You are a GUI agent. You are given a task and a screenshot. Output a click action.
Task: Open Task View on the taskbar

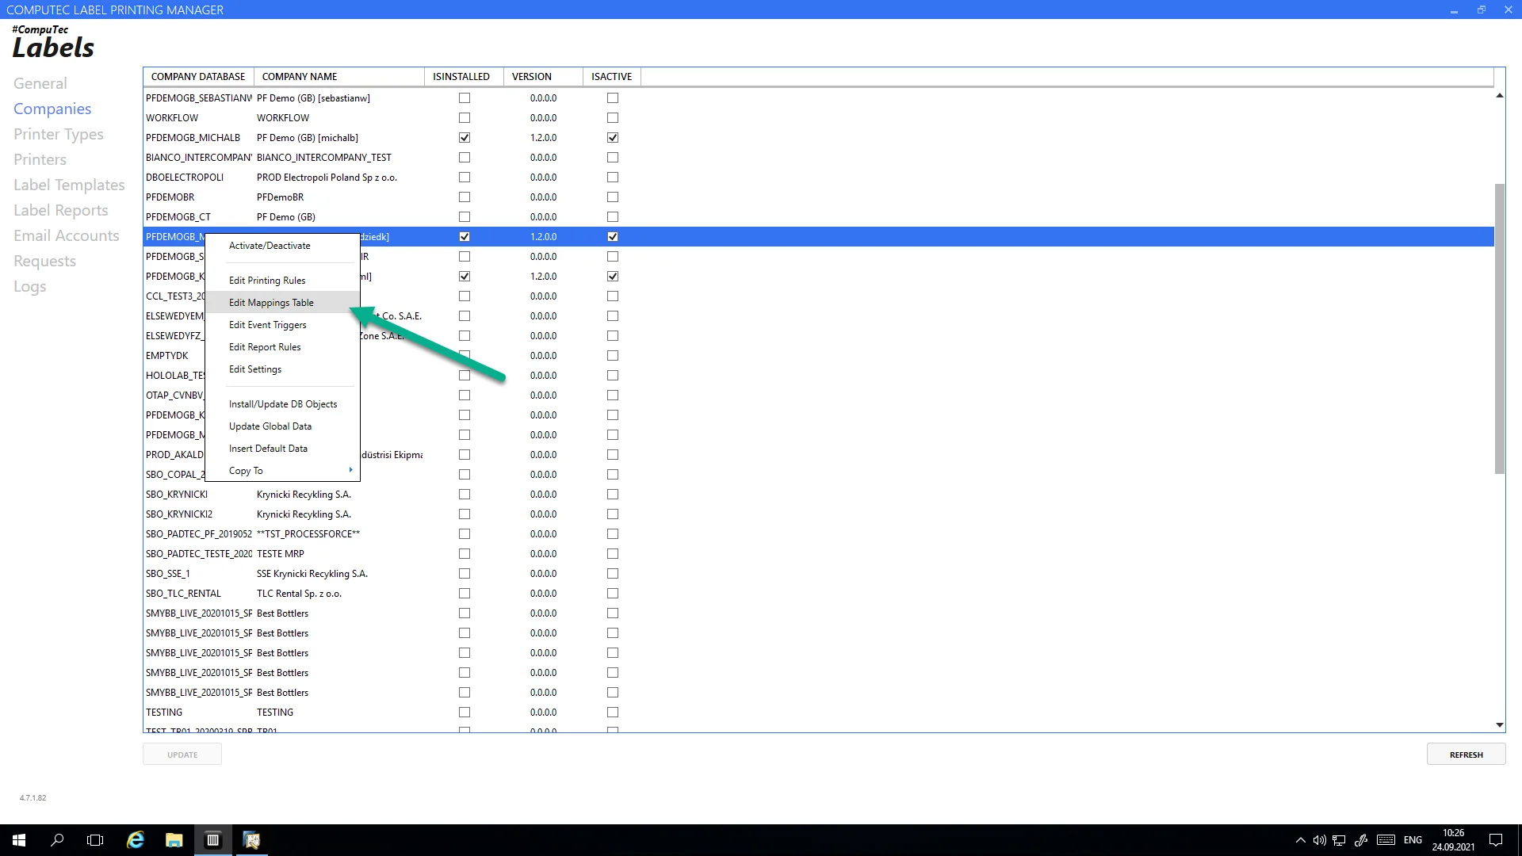pyautogui.click(x=95, y=840)
